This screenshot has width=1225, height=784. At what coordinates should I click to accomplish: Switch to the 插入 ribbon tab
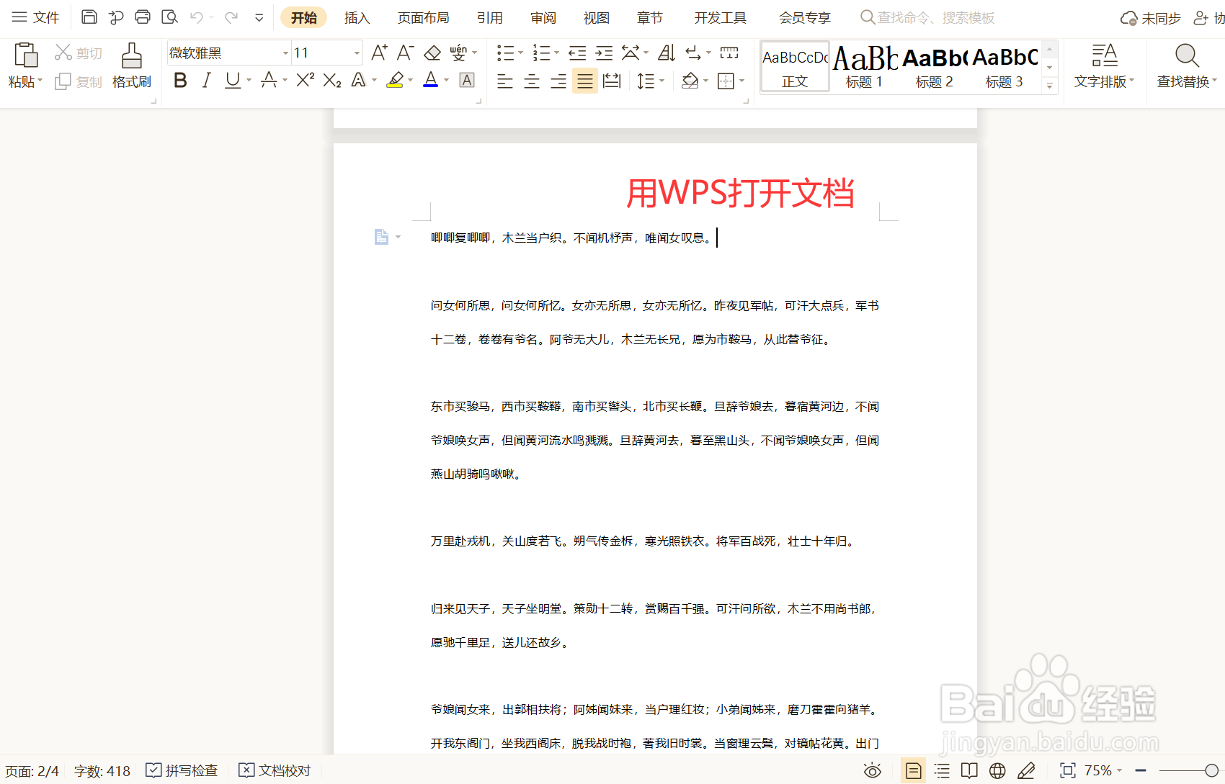[x=356, y=17]
